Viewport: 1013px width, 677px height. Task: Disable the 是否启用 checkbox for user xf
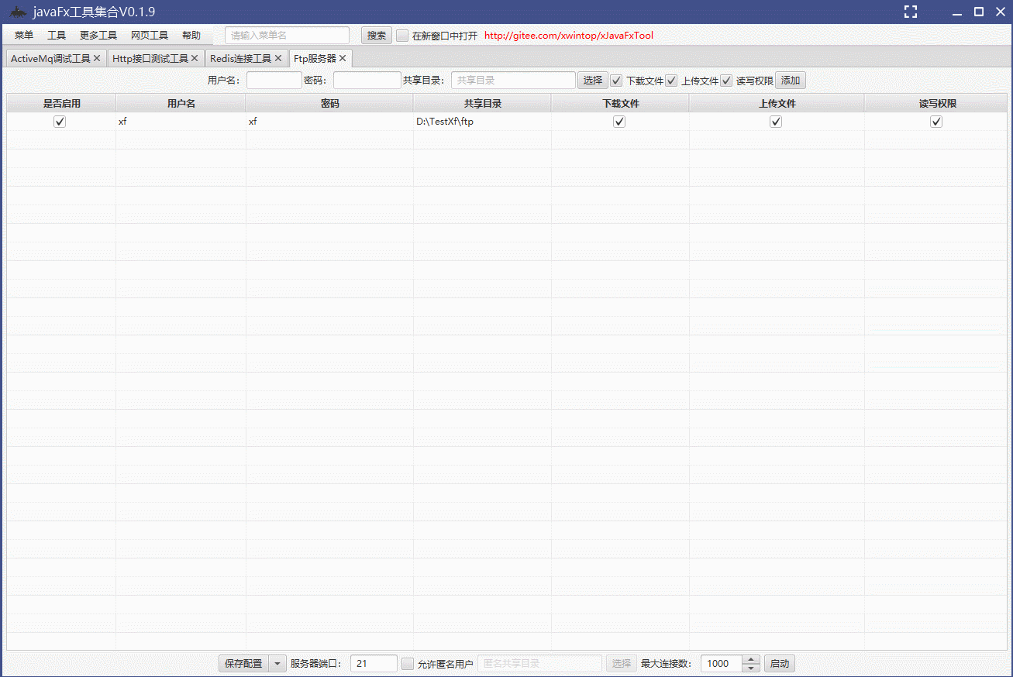[x=60, y=121]
